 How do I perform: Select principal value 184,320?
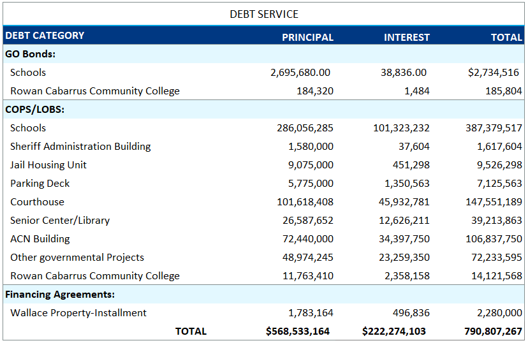click(x=315, y=91)
